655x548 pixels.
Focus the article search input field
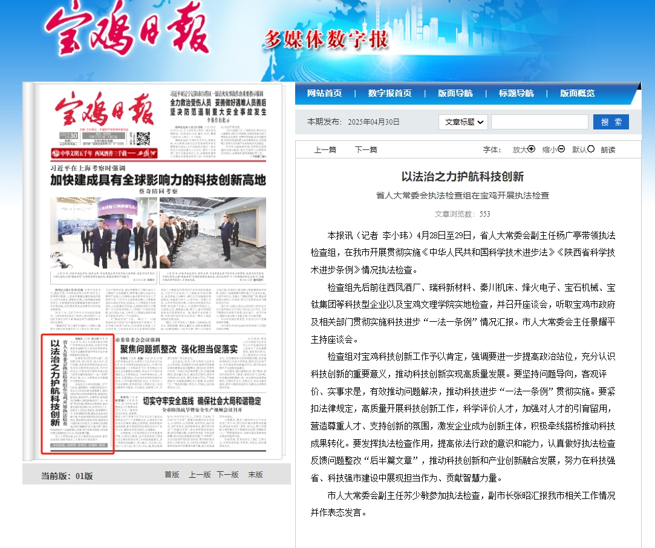tap(539, 122)
